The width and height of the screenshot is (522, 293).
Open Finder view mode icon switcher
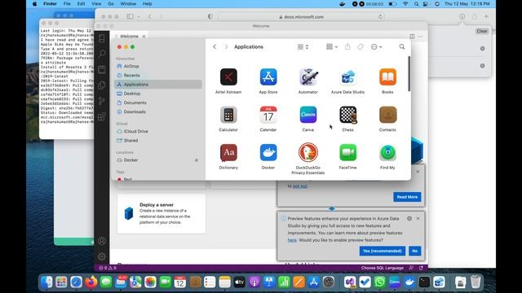(x=303, y=47)
